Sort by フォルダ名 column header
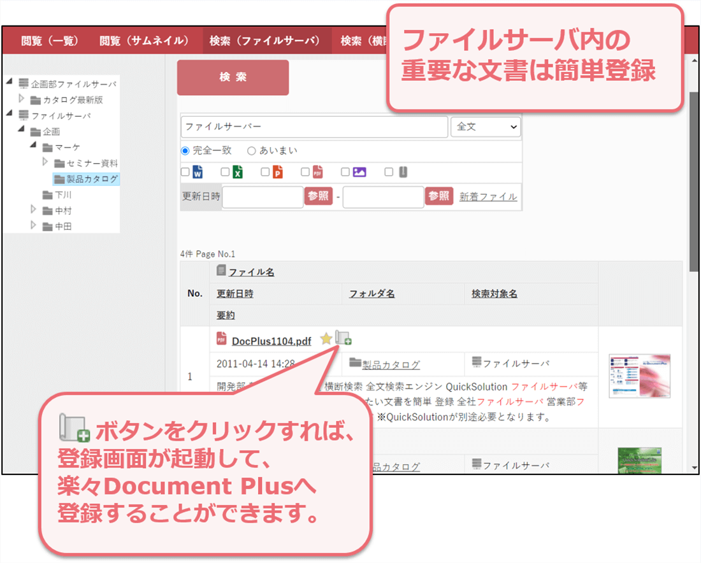This screenshot has height=563, width=701. [x=372, y=294]
